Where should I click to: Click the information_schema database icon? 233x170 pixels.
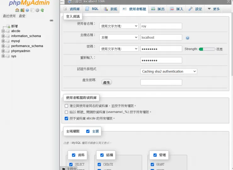8,36
